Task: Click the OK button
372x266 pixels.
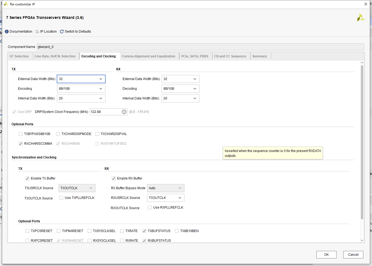Action: [x=326, y=255]
